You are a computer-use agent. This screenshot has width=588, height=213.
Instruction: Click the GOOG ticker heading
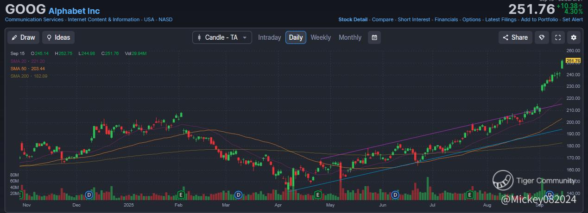25,9
